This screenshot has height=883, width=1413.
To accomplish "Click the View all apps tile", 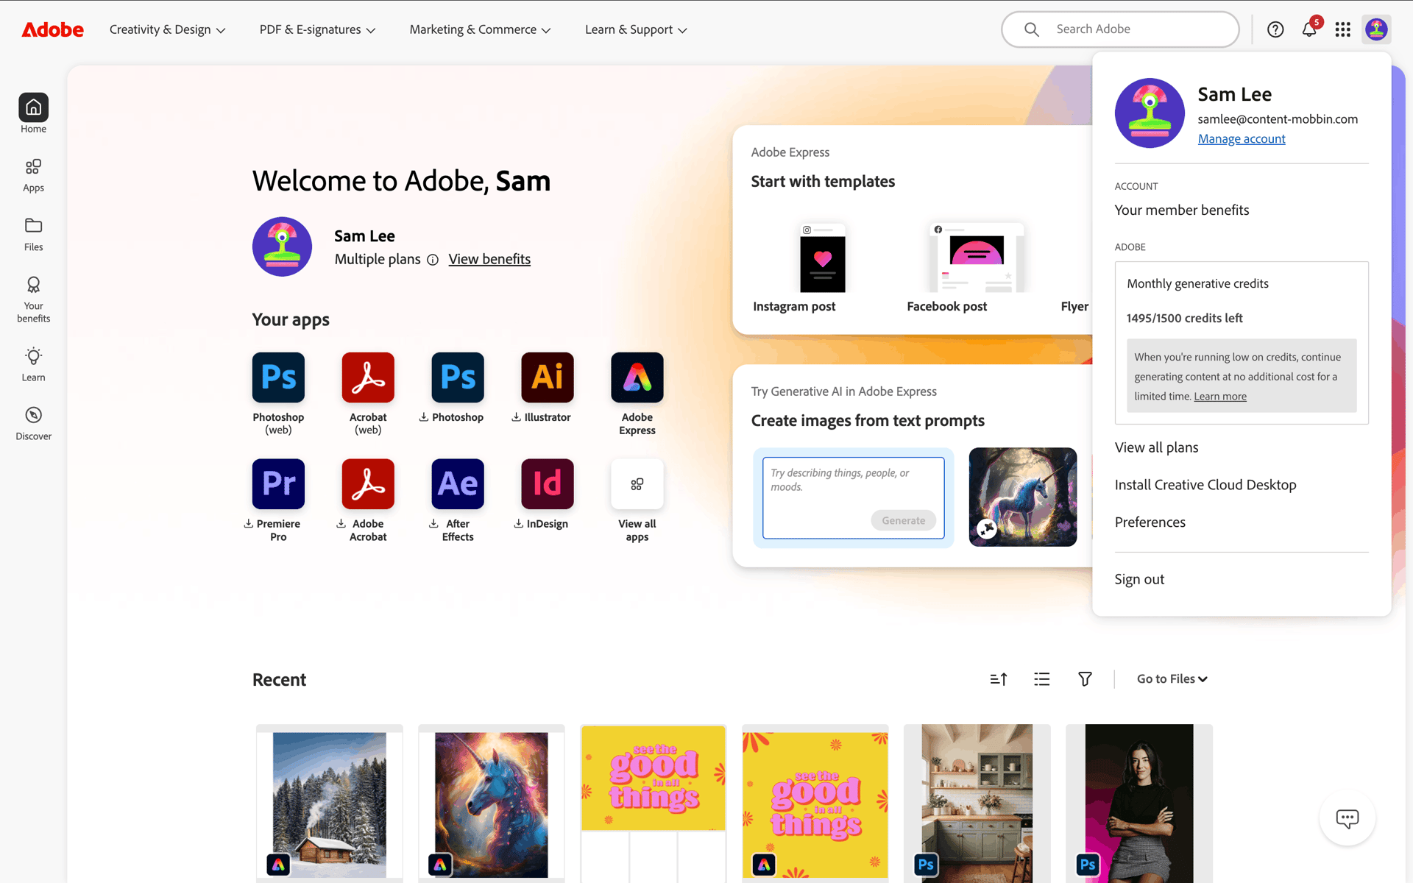I will click(x=637, y=484).
